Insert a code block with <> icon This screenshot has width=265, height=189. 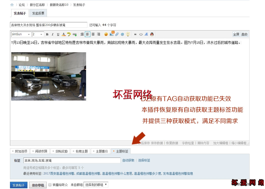pyautogui.click(x=141, y=34)
